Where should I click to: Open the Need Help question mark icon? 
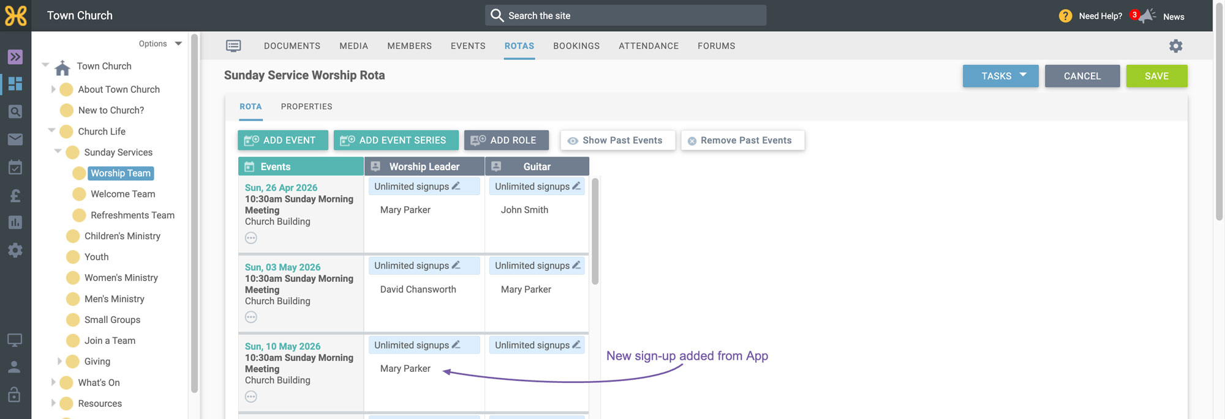pos(1065,16)
